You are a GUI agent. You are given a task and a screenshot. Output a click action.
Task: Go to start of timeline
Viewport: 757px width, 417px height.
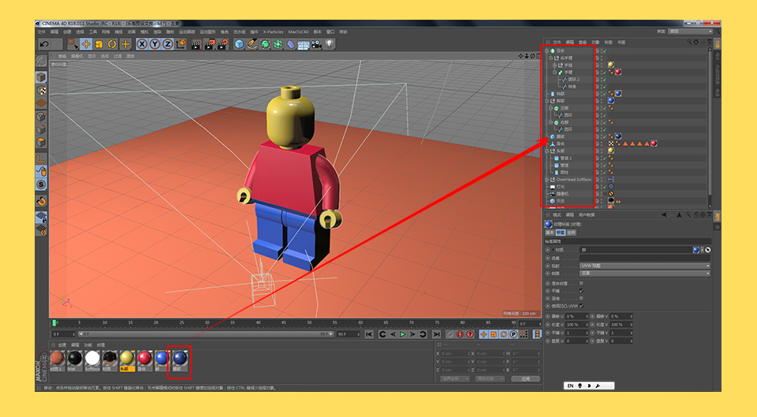coord(369,334)
